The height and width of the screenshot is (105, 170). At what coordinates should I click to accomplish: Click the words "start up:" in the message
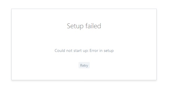pyautogui.click(x=81, y=51)
